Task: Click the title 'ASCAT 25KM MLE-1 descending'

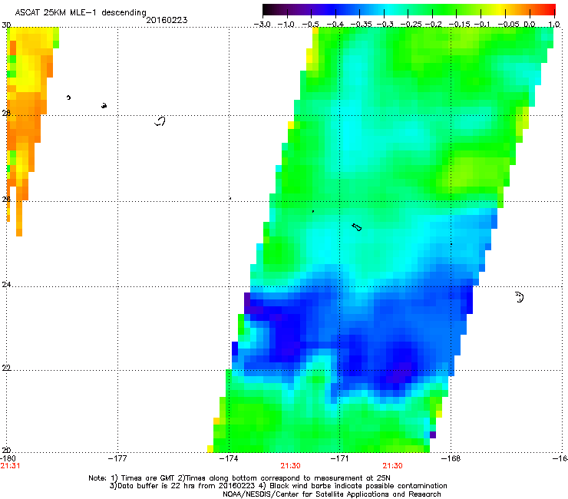Action: 81,12
